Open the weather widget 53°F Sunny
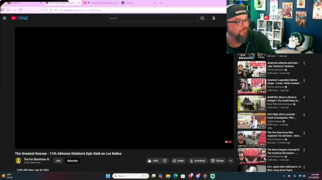Image resolution: width=322 pixels, height=180 pixels. pos(8,176)
